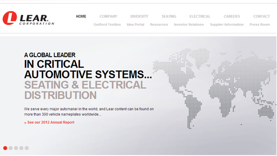277x156 pixels.
Task: Follow See our 2012 Annual Report link
Action: (x=49, y=122)
